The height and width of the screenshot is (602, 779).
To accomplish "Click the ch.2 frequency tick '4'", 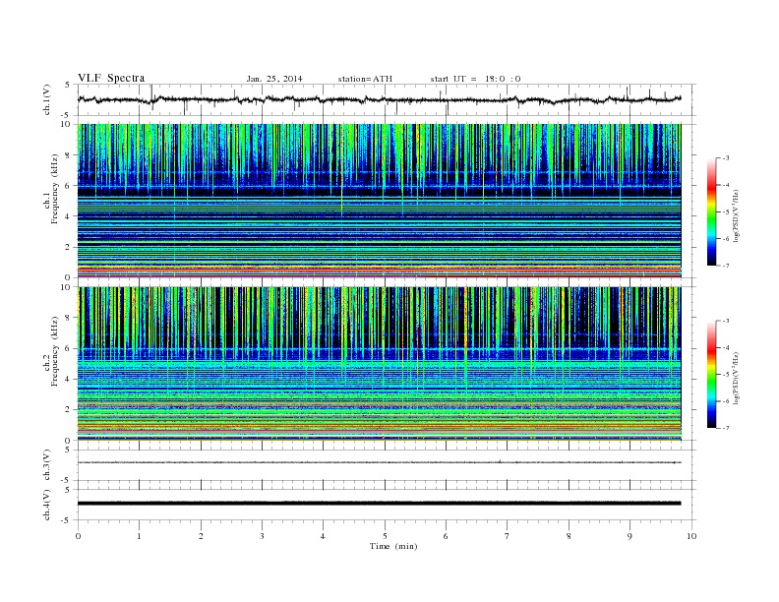I will click(68, 379).
